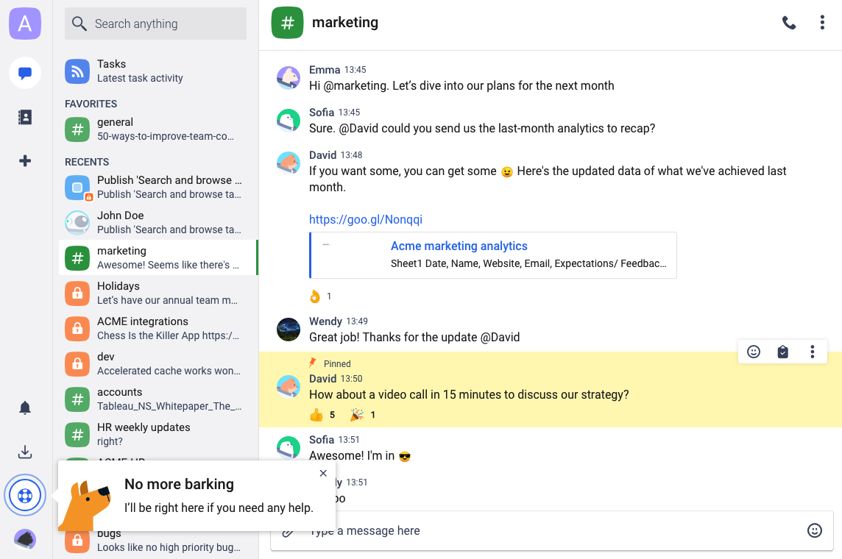842x559 pixels.
Task: Click David's avatar on pinned message
Action: click(289, 387)
